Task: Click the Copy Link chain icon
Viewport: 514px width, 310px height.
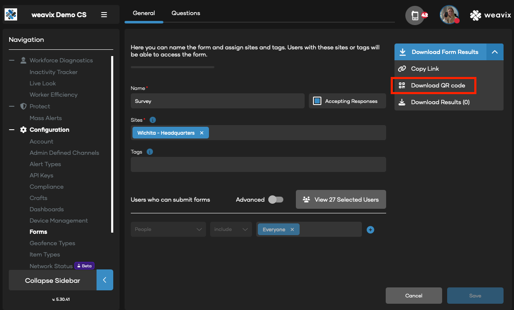Action: (402, 69)
